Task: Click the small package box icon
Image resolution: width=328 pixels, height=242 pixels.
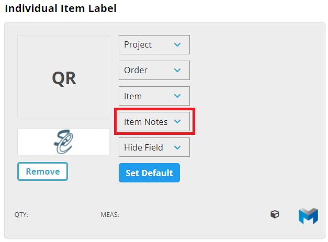Action: point(275,214)
